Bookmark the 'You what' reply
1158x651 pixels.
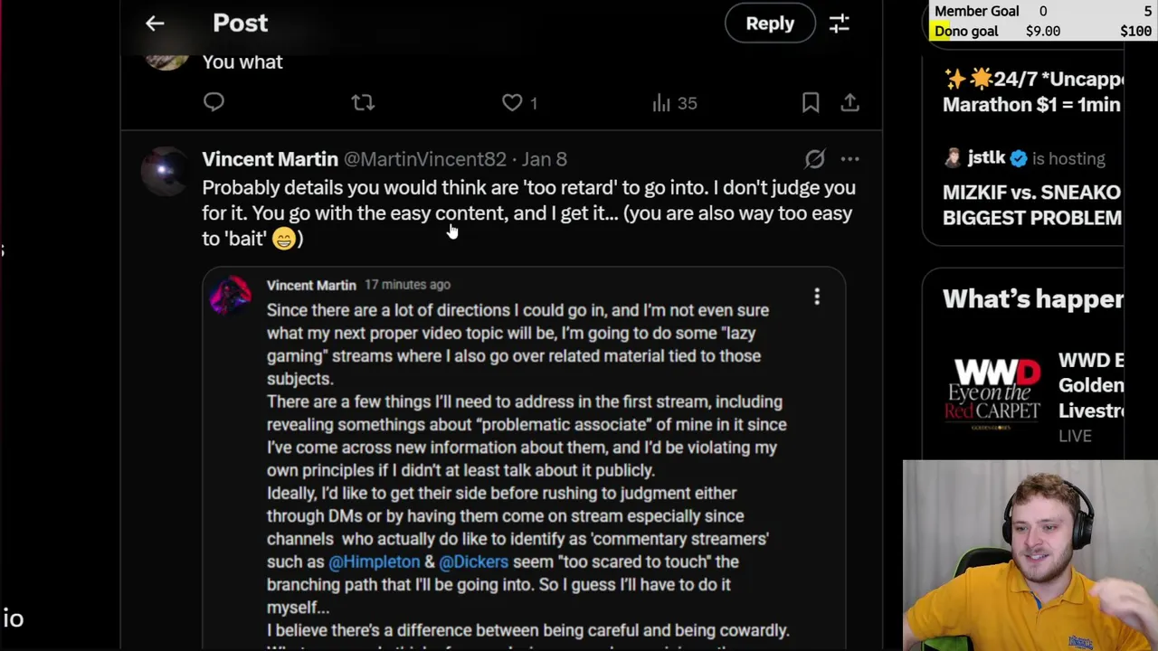pyautogui.click(x=811, y=103)
